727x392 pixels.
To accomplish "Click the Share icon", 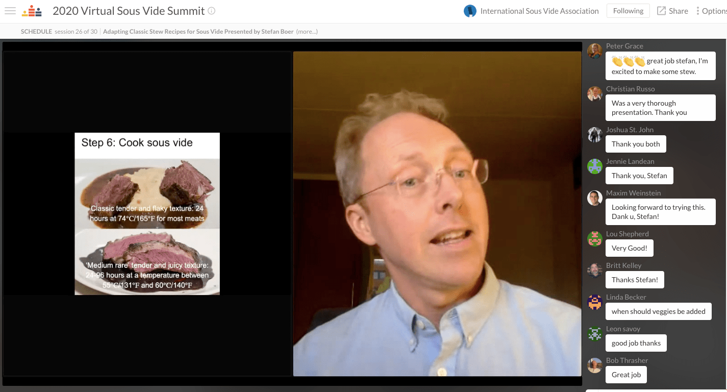I will coord(661,11).
